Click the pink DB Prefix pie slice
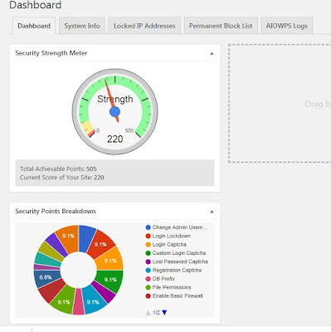Image resolution: width=331 pixels, height=332 pixels. point(79,303)
